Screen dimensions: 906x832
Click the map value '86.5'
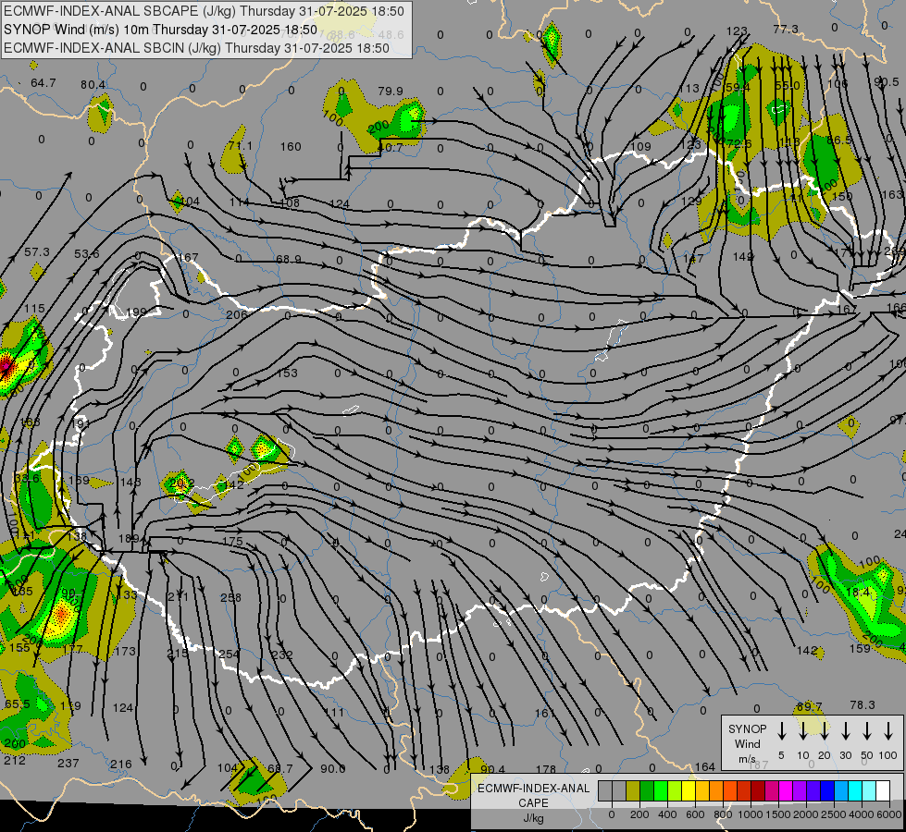click(x=839, y=141)
